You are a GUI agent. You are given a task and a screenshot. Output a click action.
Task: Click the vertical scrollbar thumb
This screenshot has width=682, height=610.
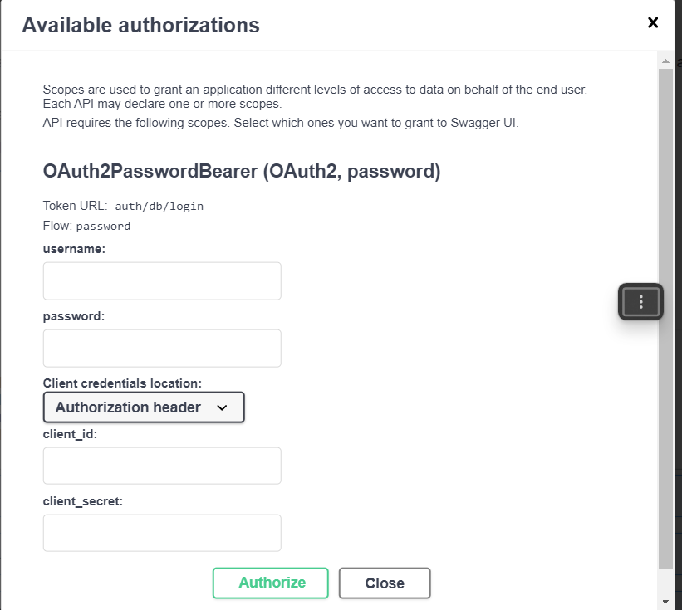(x=665, y=315)
